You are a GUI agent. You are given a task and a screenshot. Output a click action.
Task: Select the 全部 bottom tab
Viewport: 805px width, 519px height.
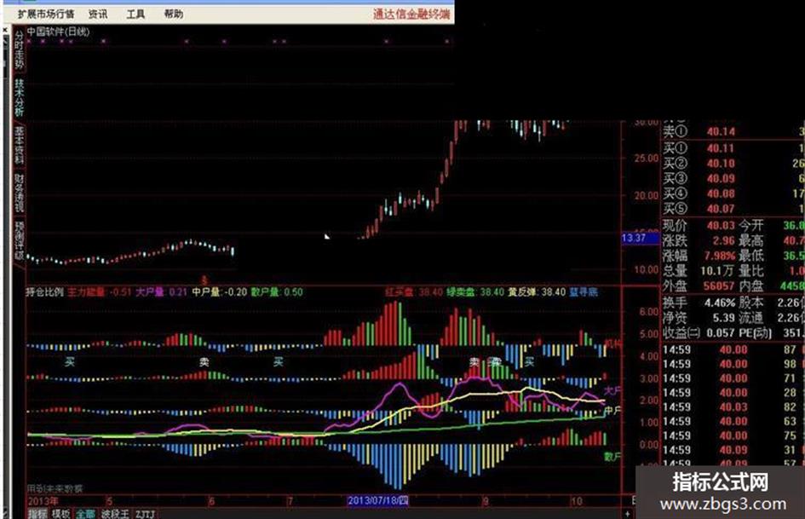point(86,513)
